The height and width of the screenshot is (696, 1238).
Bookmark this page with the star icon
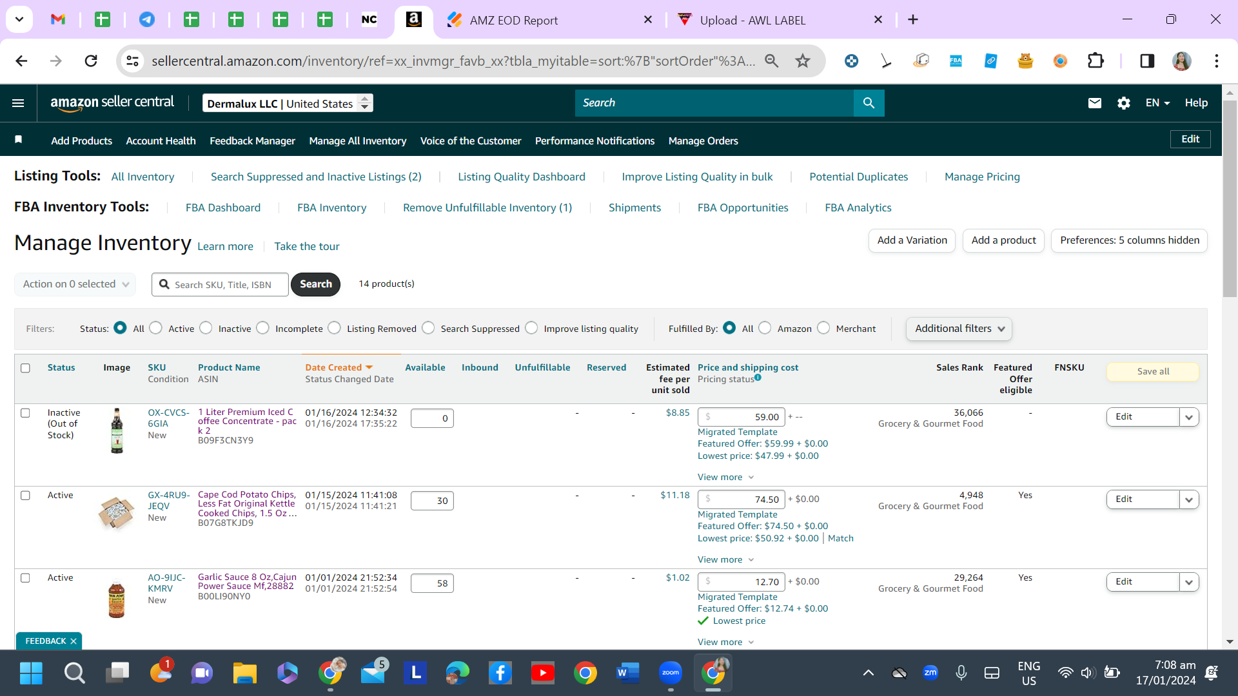coord(803,61)
